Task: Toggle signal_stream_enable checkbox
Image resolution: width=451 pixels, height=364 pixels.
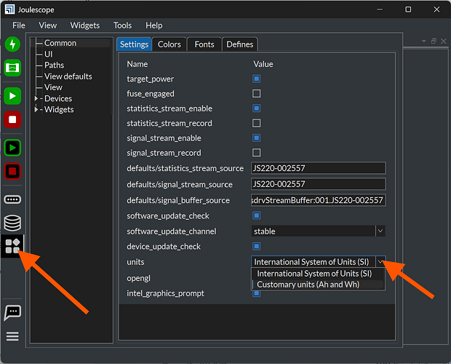Action: coord(256,138)
